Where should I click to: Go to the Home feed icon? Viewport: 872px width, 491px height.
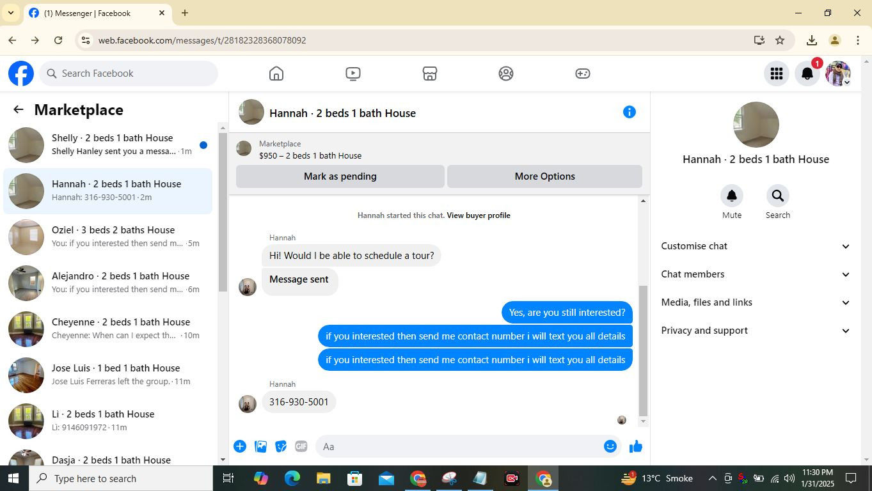click(276, 74)
